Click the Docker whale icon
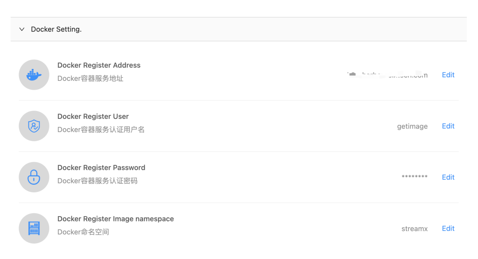The width and height of the screenshot is (478, 259). [x=34, y=75]
